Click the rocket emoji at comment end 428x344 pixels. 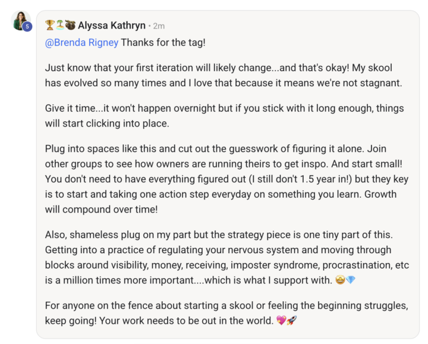click(x=291, y=320)
